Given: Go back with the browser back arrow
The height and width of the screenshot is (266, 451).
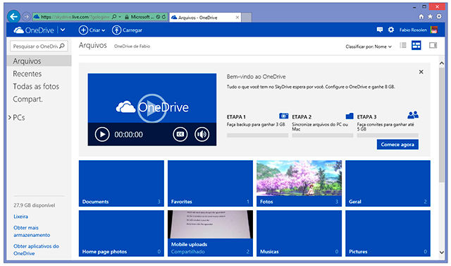Looking at the screenshot, I should click(x=13, y=17).
